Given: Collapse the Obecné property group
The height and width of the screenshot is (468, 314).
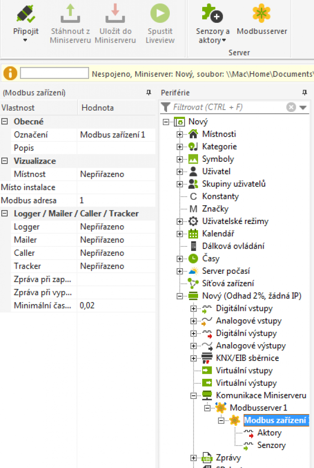Looking at the screenshot, I should pyautogui.click(x=5, y=122).
